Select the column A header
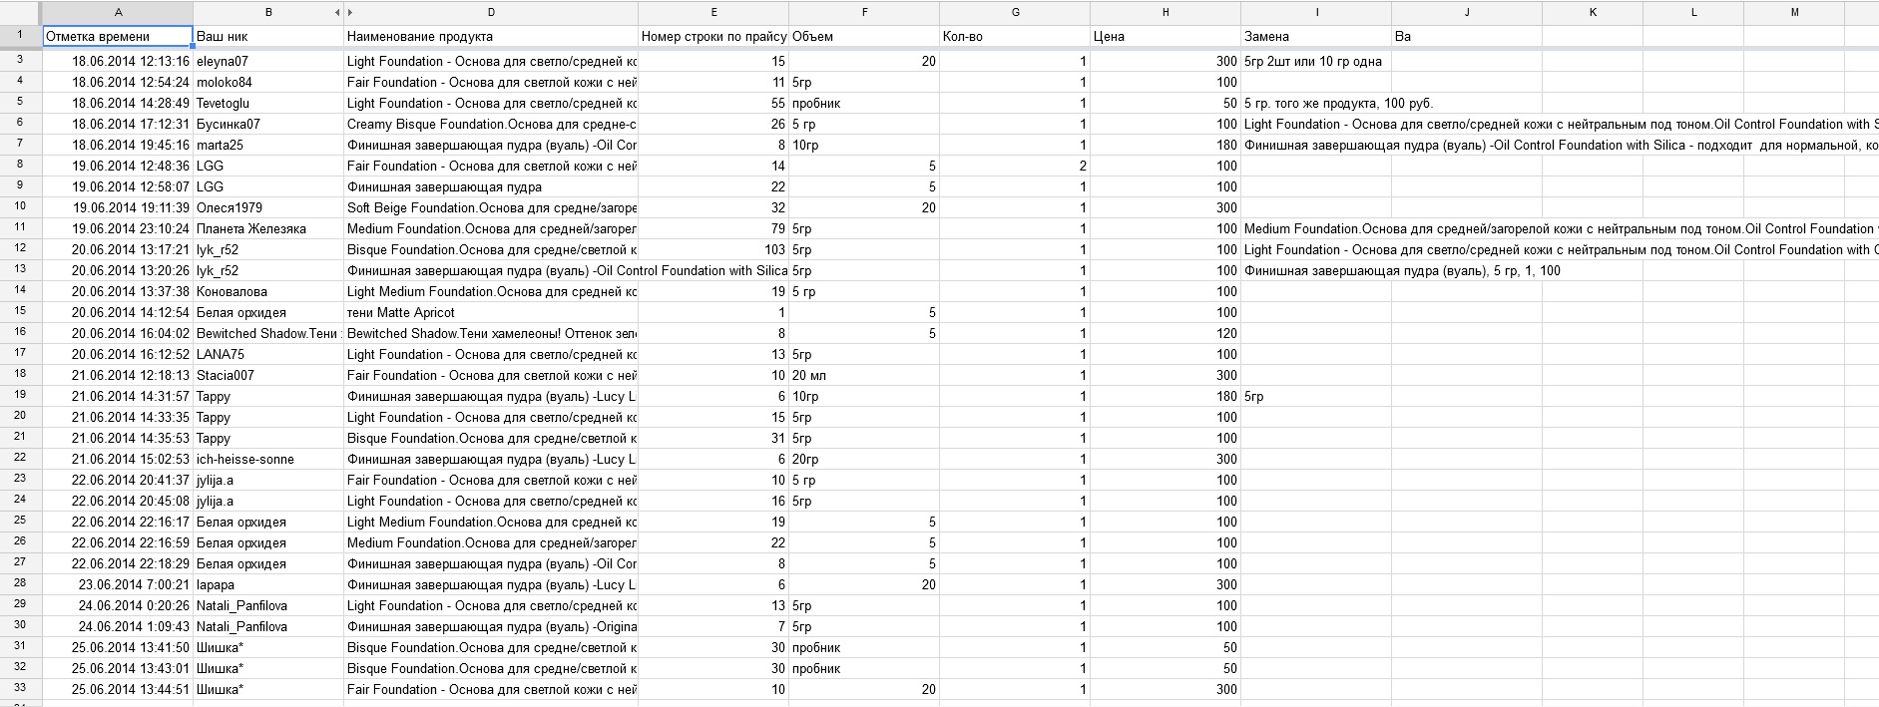Viewport: 1879px width, 707px height. 118,13
